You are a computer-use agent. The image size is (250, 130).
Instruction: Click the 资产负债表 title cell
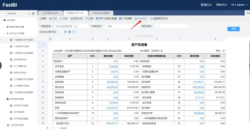139,45
